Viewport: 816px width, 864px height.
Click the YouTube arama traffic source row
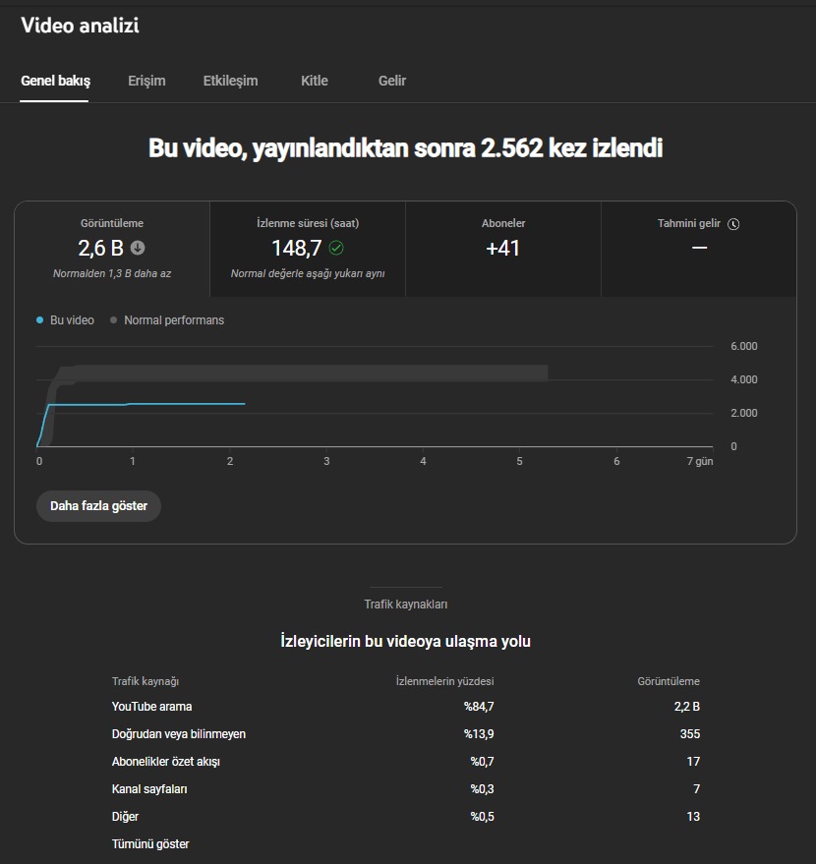[x=405, y=707]
